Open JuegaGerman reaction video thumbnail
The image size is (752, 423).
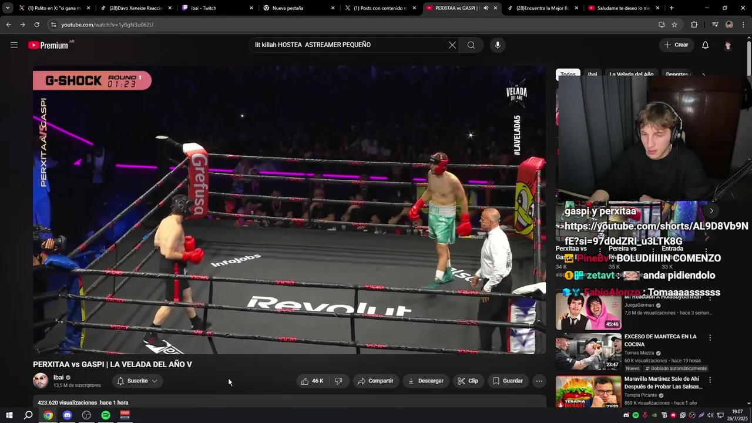589,311
